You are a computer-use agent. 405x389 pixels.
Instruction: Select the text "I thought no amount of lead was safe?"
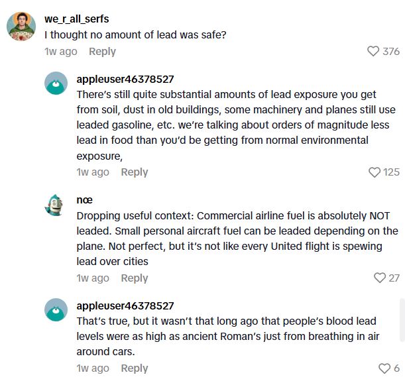(135, 34)
